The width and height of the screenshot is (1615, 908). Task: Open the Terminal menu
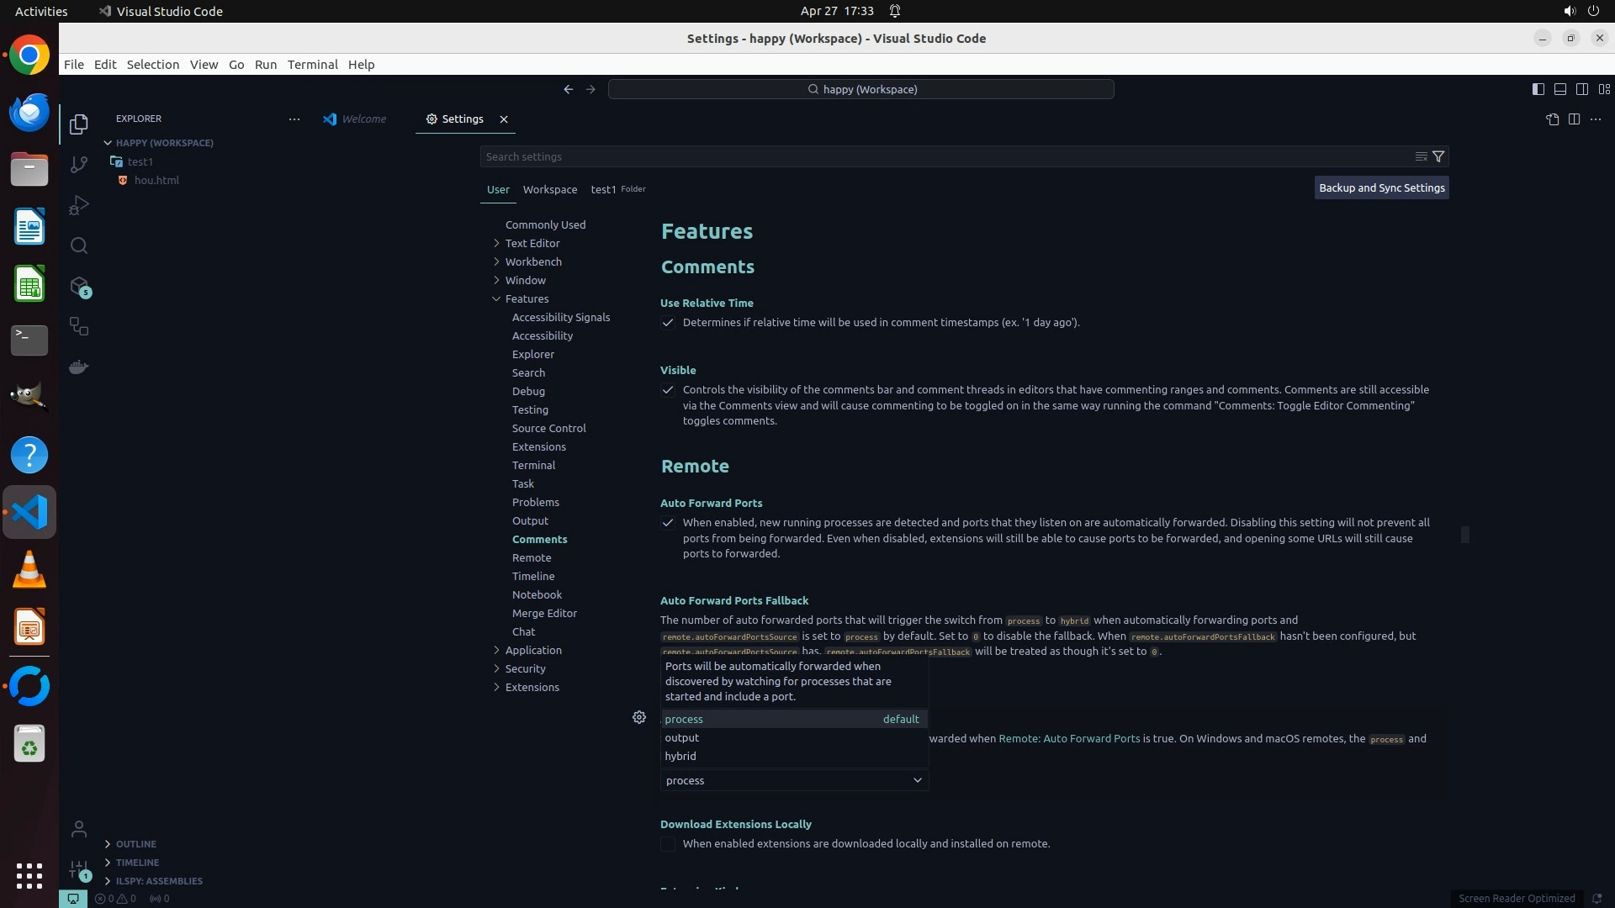[x=312, y=65]
